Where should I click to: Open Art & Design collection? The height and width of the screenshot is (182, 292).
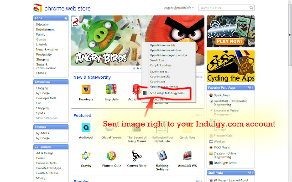(45, 153)
